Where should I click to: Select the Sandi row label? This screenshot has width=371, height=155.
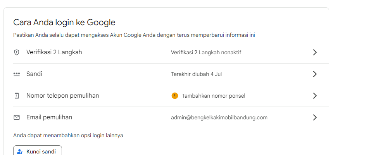(34, 74)
